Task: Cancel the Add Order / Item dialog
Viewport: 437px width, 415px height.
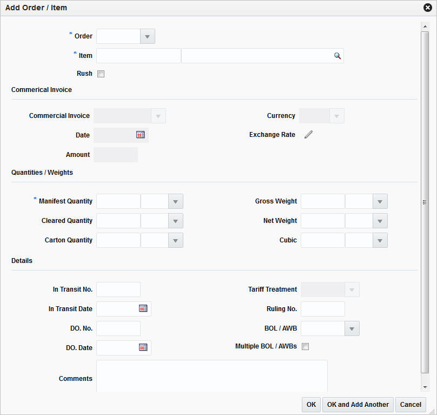Action: coord(410,404)
